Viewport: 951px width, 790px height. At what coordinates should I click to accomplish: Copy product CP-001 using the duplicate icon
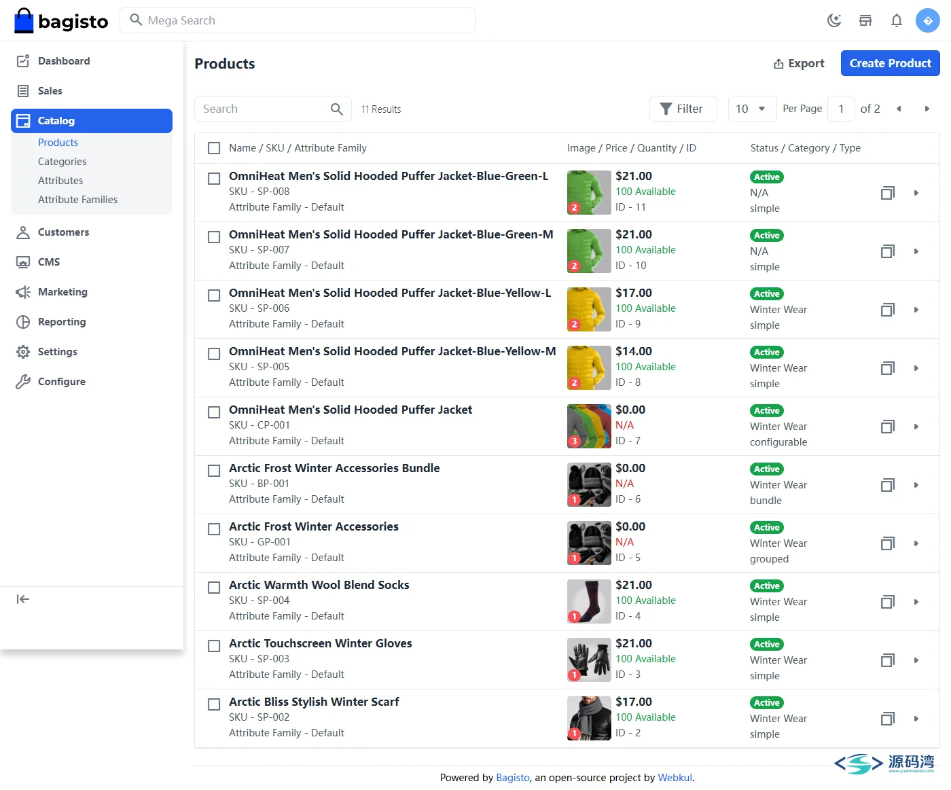[x=888, y=427]
